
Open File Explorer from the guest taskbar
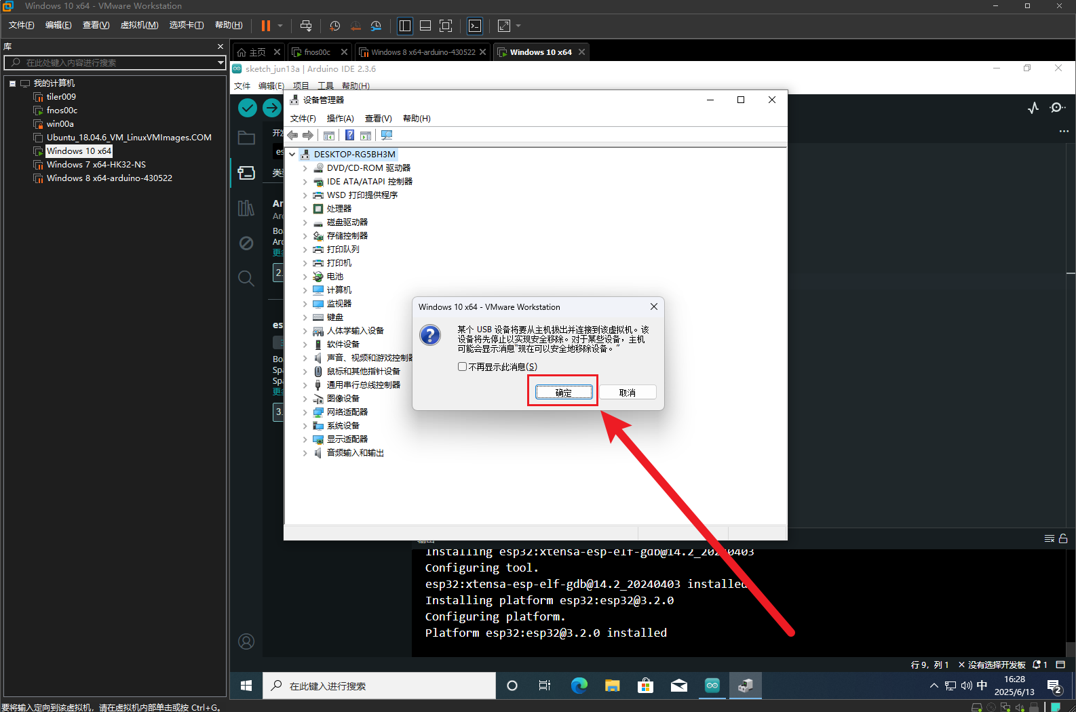point(613,686)
